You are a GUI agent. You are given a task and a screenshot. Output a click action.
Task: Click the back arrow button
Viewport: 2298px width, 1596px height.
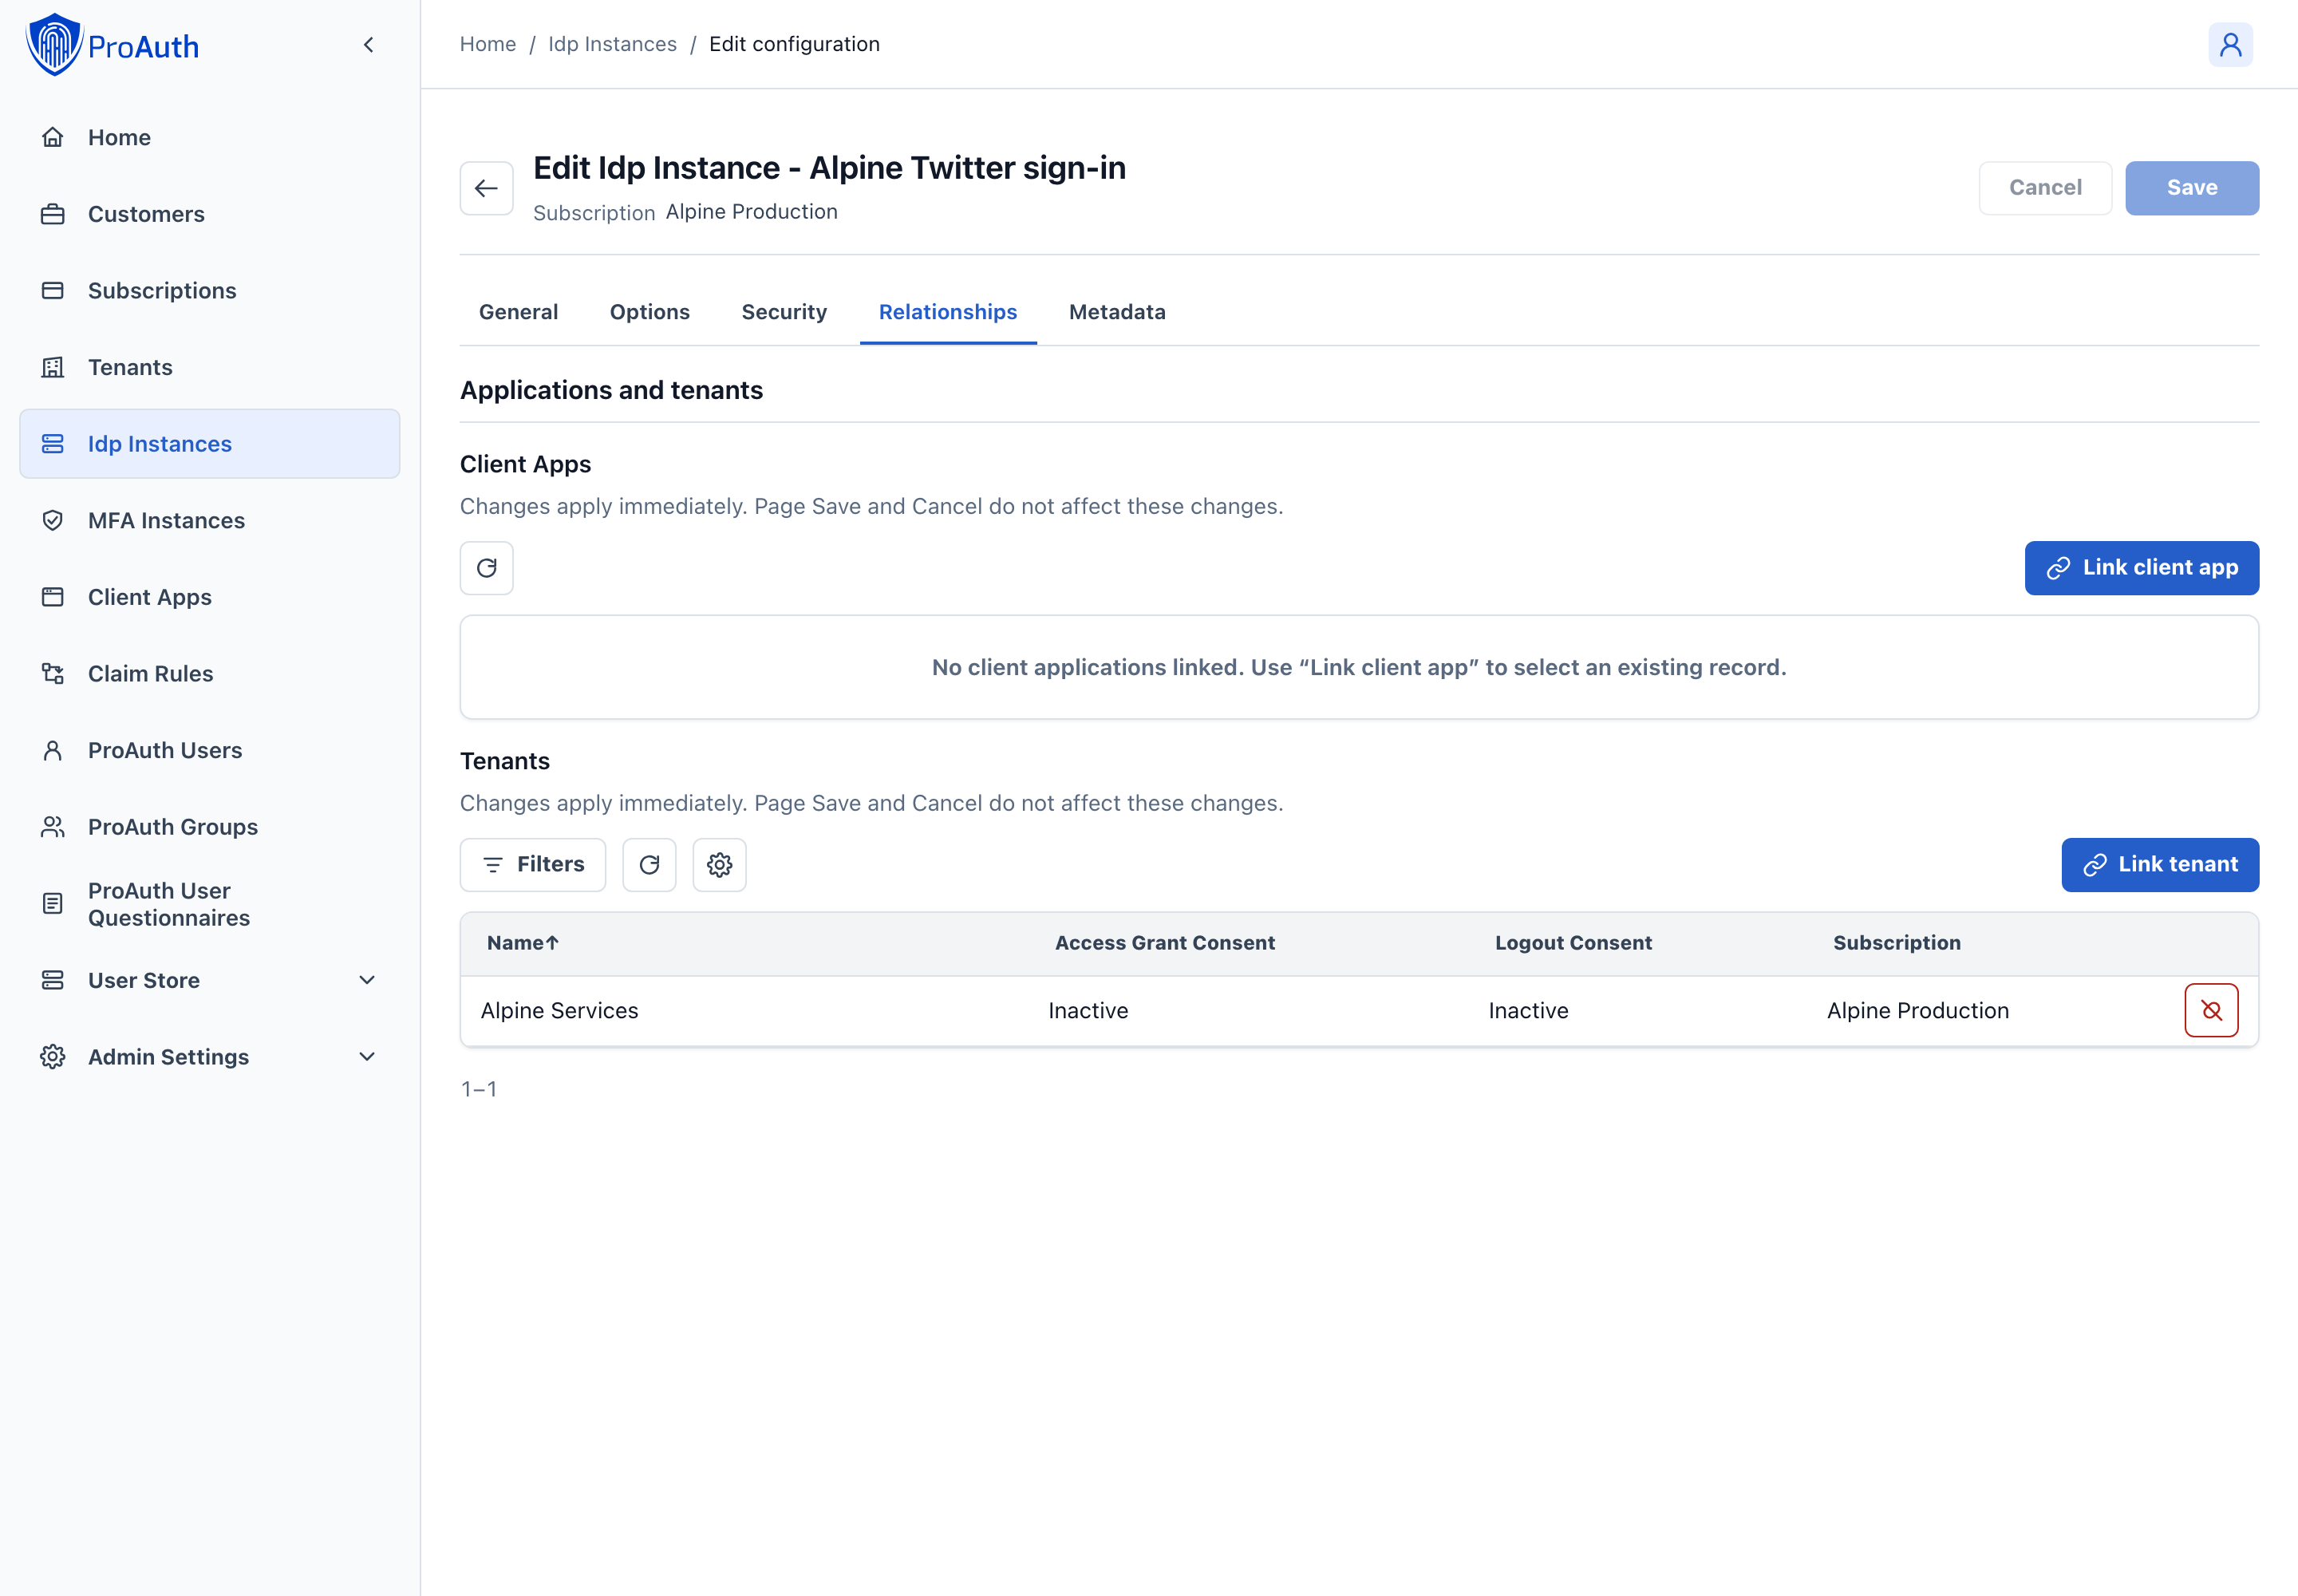[x=486, y=188]
